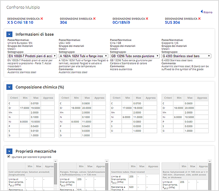Open the A 182/A 182M Sottogruppo dropdown
This screenshot has width=219, height=191.
point(83,56)
